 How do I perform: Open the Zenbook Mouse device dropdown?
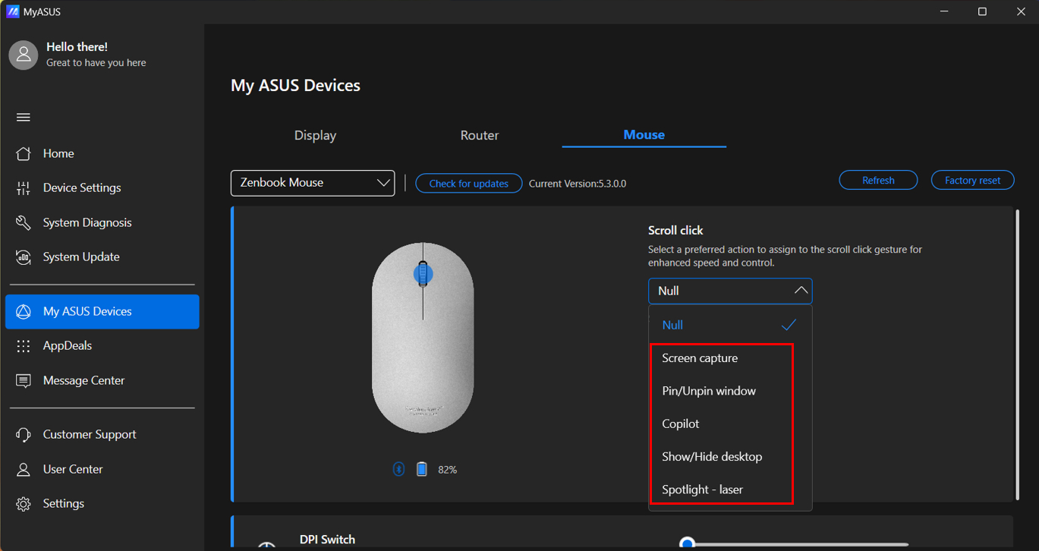click(x=313, y=183)
